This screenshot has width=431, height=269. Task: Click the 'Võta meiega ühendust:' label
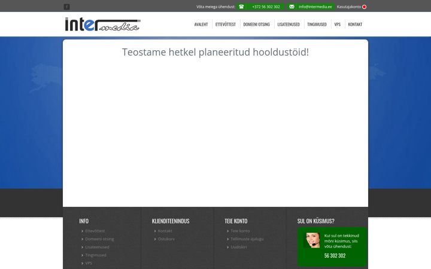pyautogui.click(x=215, y=7)
